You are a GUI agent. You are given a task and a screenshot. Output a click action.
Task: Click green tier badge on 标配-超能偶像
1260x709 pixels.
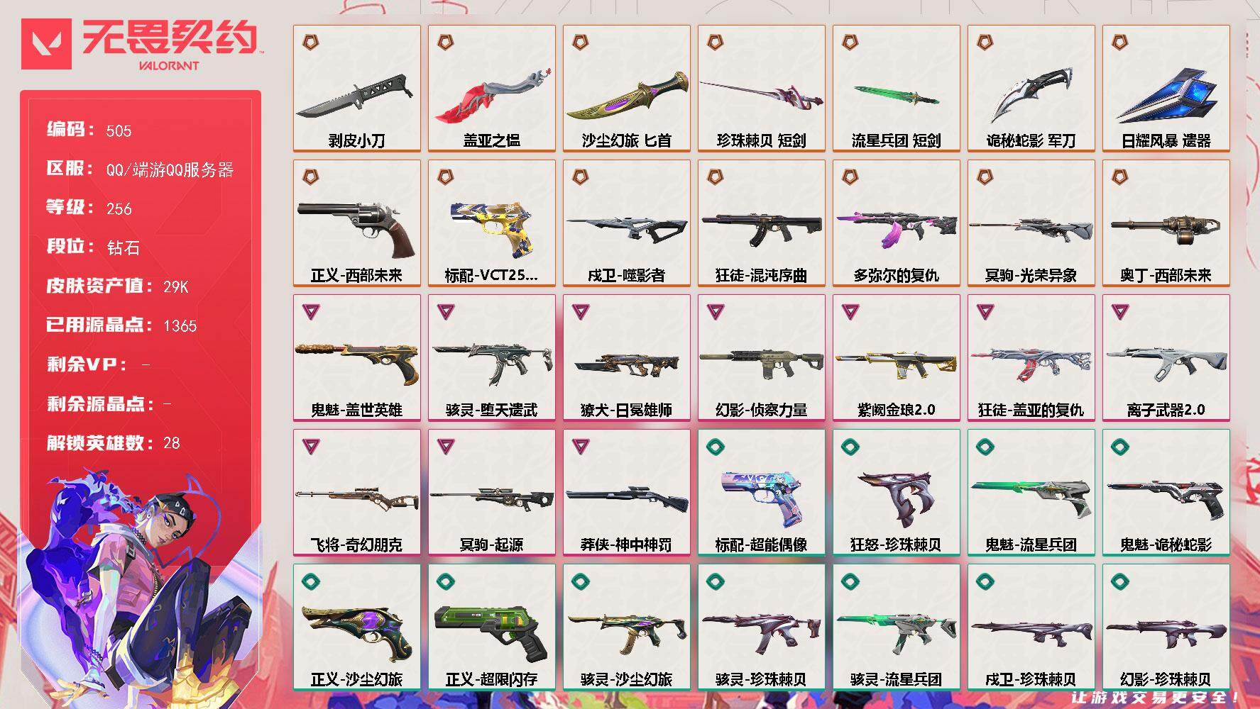click(x=715, y=446)
